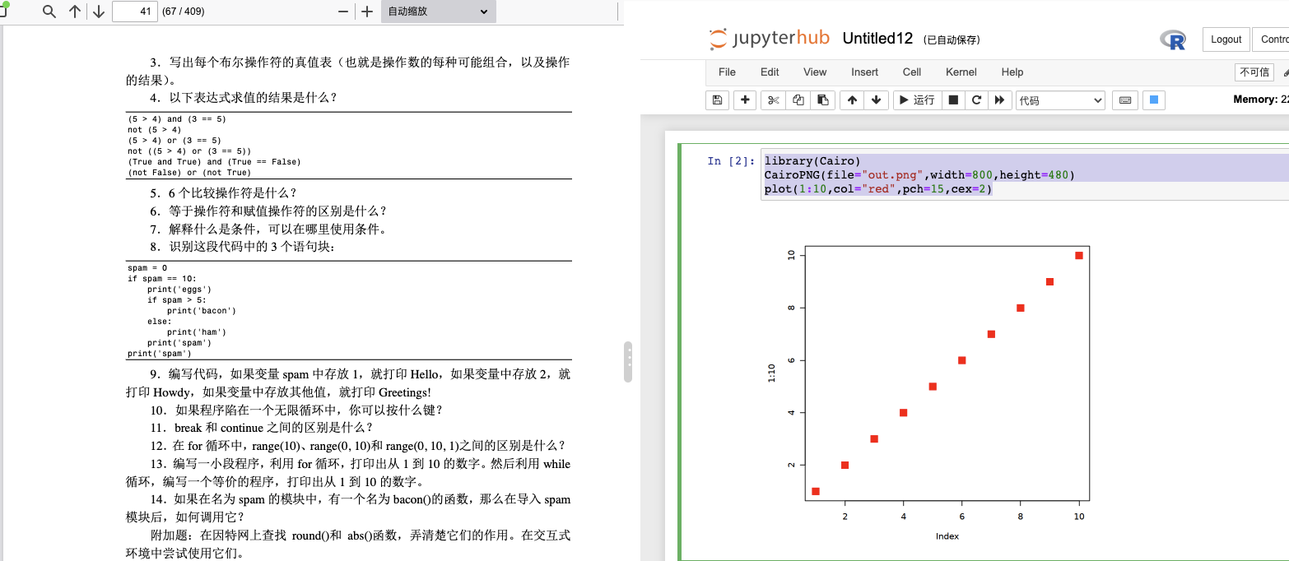Click the R kernel logo
The image size is (1289, 561).
click(x=1173, y=39)
